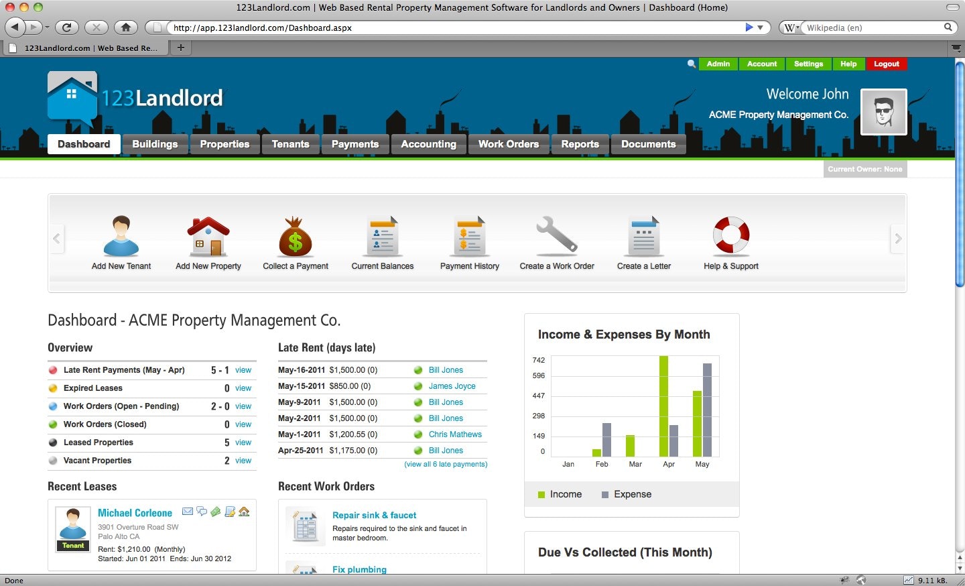Screen dimensions: 965x586
Task: Click the left arrow of the shortcuts carousel
Action: click(x=56, y=239)
